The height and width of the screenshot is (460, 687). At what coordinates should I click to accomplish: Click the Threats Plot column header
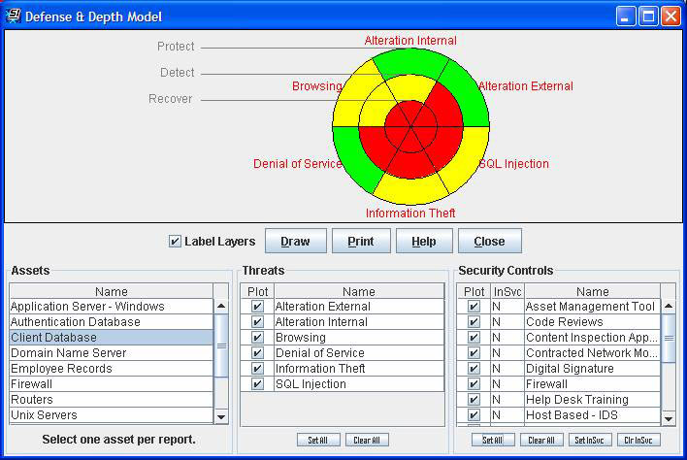(x=258, y=291)
